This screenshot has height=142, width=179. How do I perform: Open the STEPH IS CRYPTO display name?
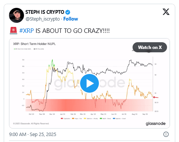45,12
